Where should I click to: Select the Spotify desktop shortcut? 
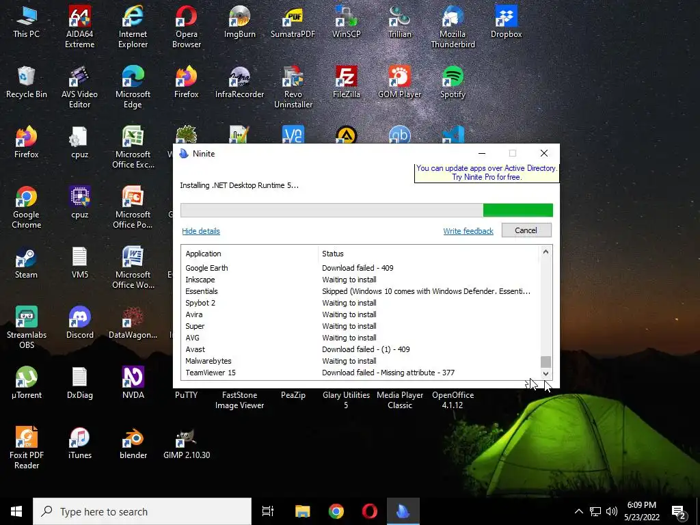click(x=453, y=83)
